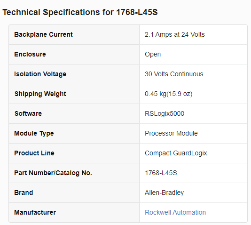Image resolution: width=251 pixels, height=225 pixels.
Task: Click the 1768-L45S catalog number value
Action: 161,173
